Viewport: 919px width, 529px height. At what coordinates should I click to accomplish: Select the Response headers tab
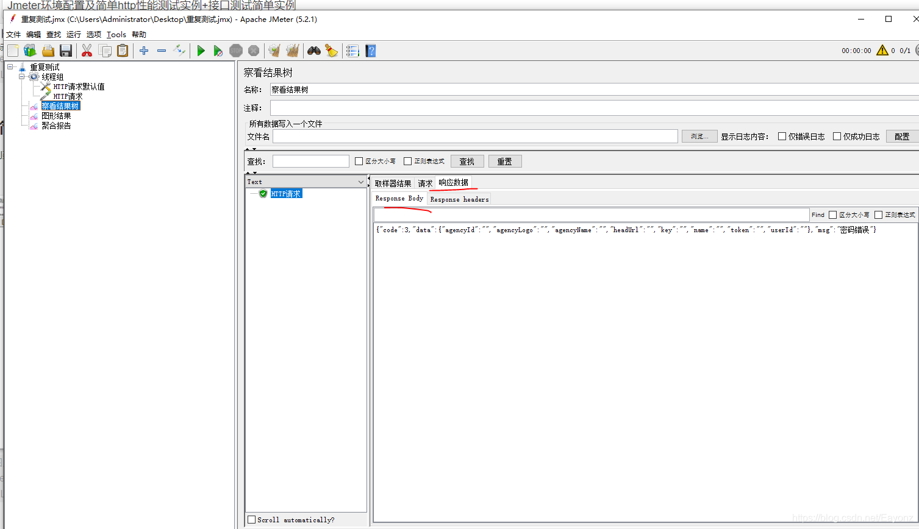(x=459, y=199)
